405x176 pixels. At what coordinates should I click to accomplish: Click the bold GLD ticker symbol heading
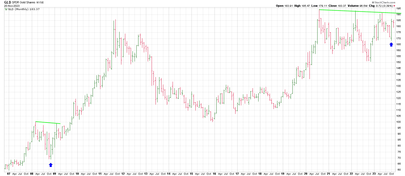[x=8, y=2]
